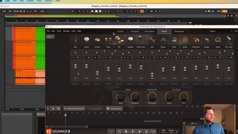
Task: Solo the Timbale channel
Action: click(128, 57)
